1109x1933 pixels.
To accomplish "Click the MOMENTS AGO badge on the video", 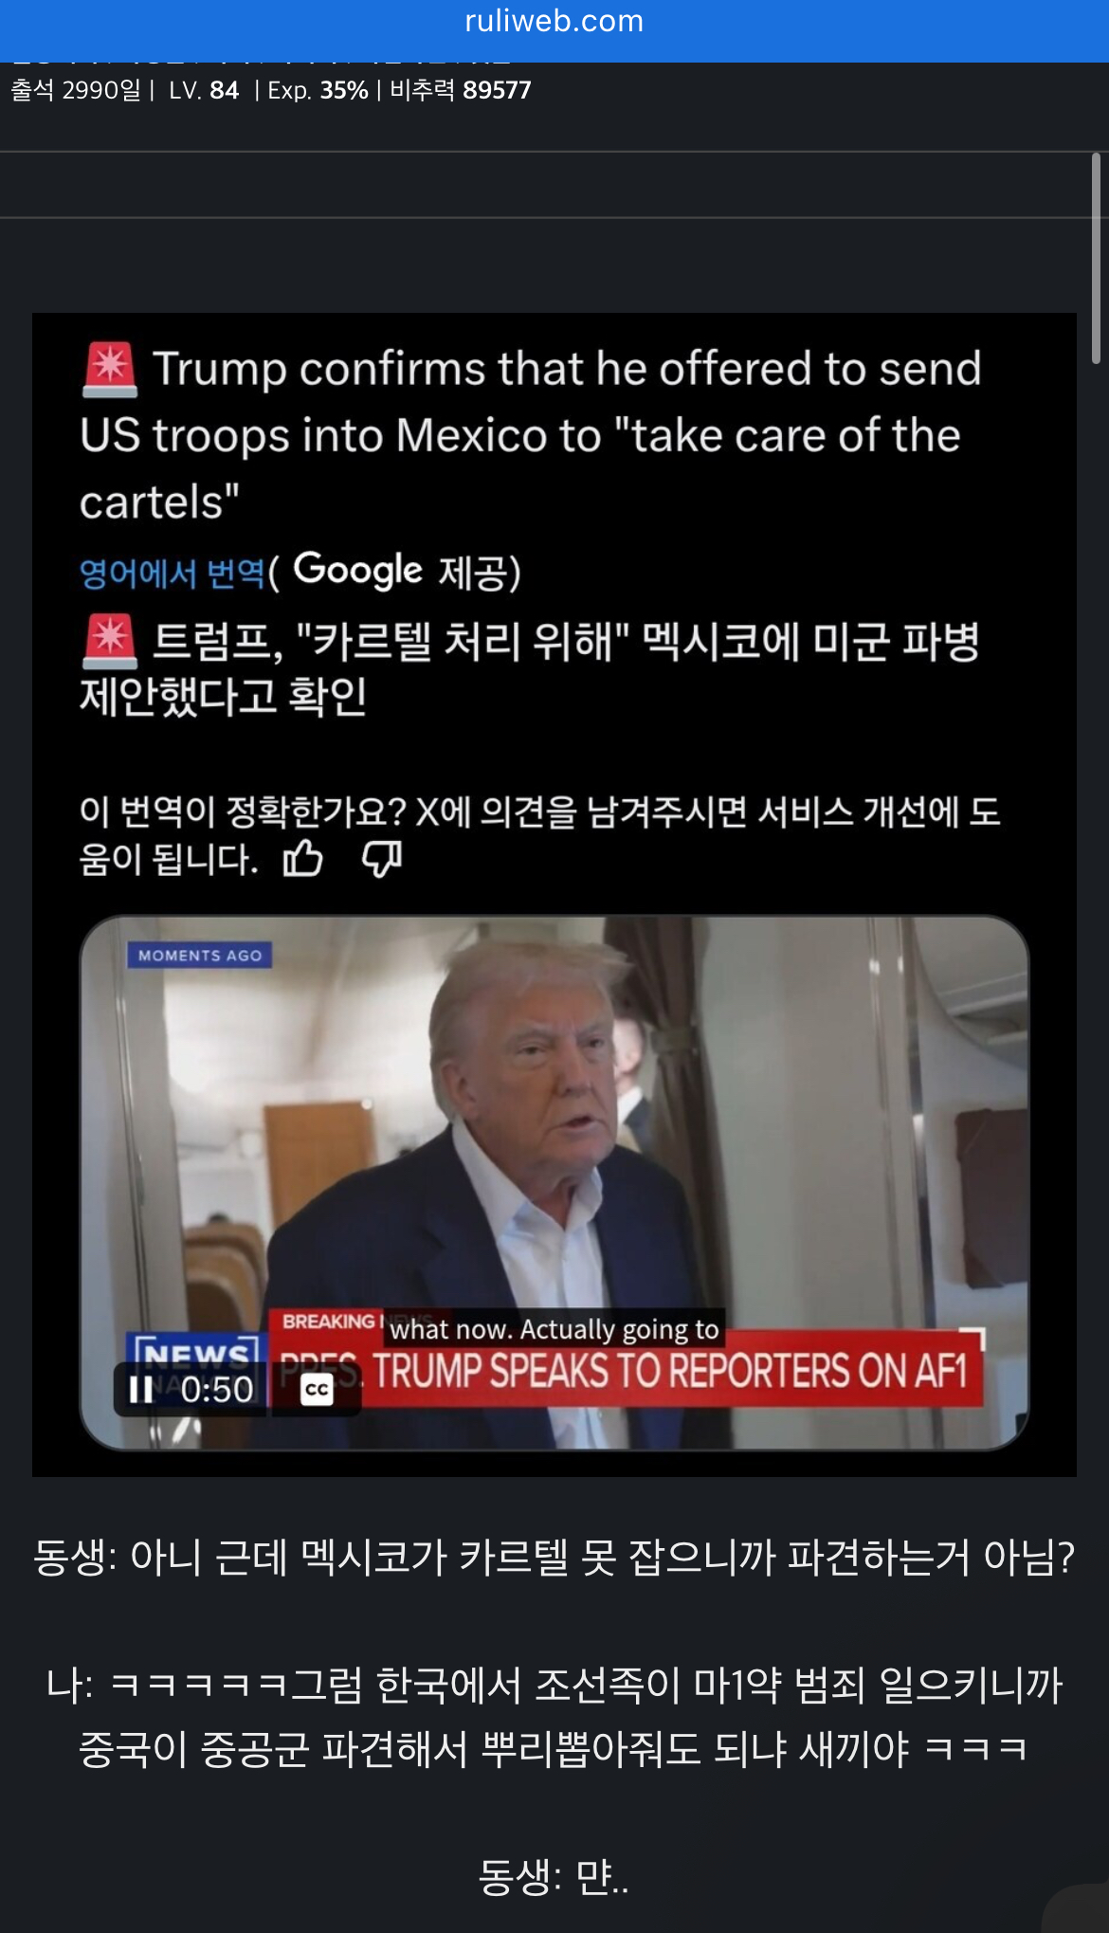I will pyautogui.click(x=200, y=955).
